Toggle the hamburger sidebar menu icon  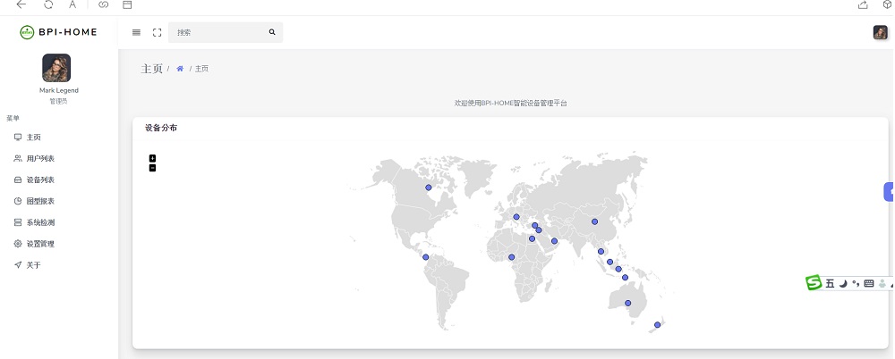tap(136, 32)
